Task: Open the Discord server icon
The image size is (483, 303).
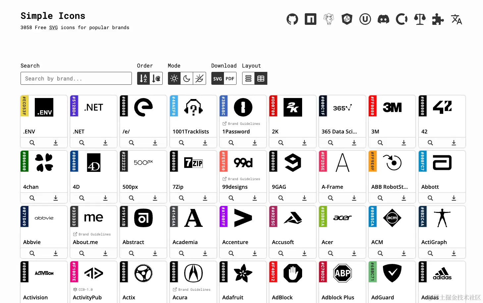Action: coord(383,19)
